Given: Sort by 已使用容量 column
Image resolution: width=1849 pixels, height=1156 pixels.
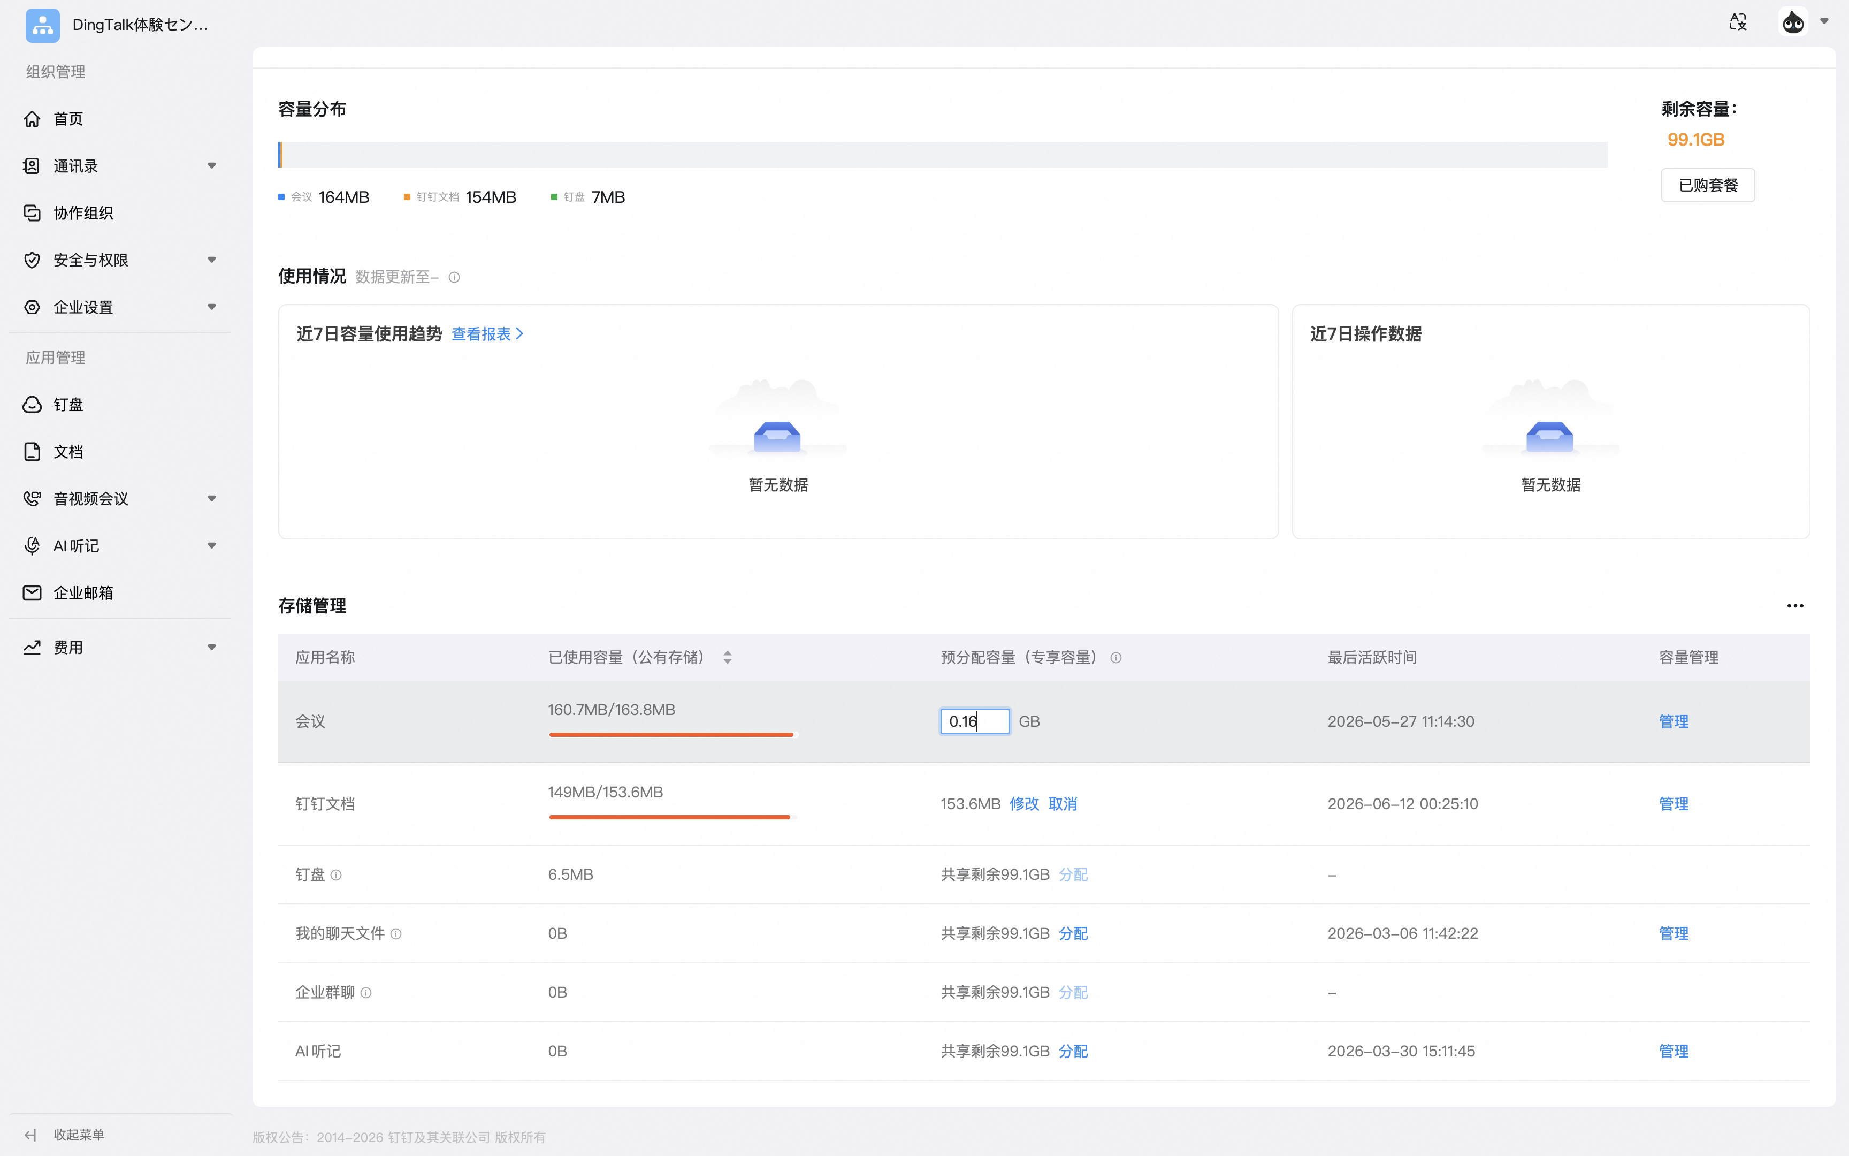Looking at the screenshot, I should click(x=728, y=658).
